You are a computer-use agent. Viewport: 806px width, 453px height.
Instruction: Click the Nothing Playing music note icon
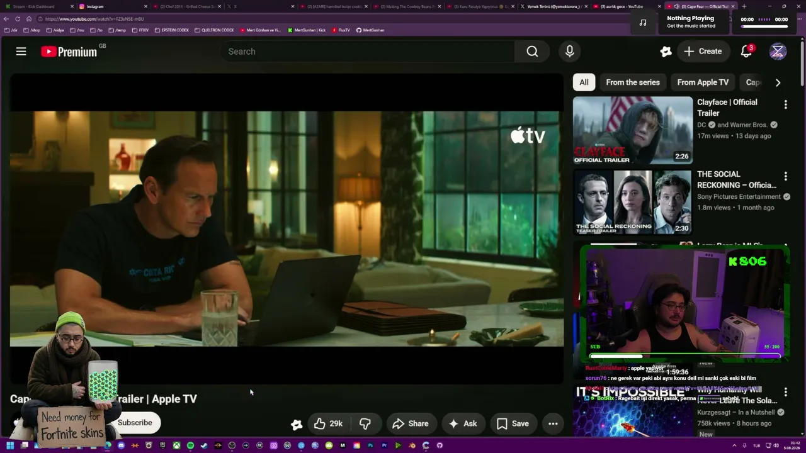click(642, 23)
